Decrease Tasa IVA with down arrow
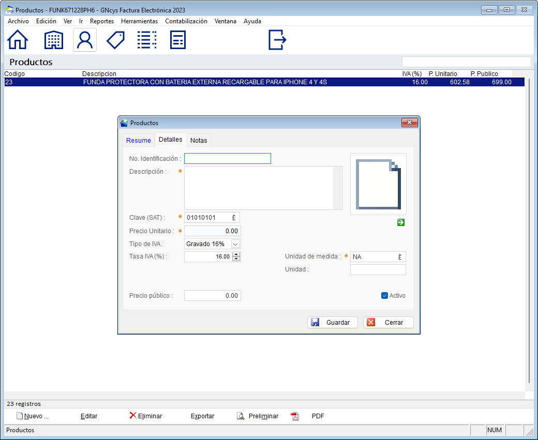This screenshot has width=538, height=440. click(x=236, y=259)
